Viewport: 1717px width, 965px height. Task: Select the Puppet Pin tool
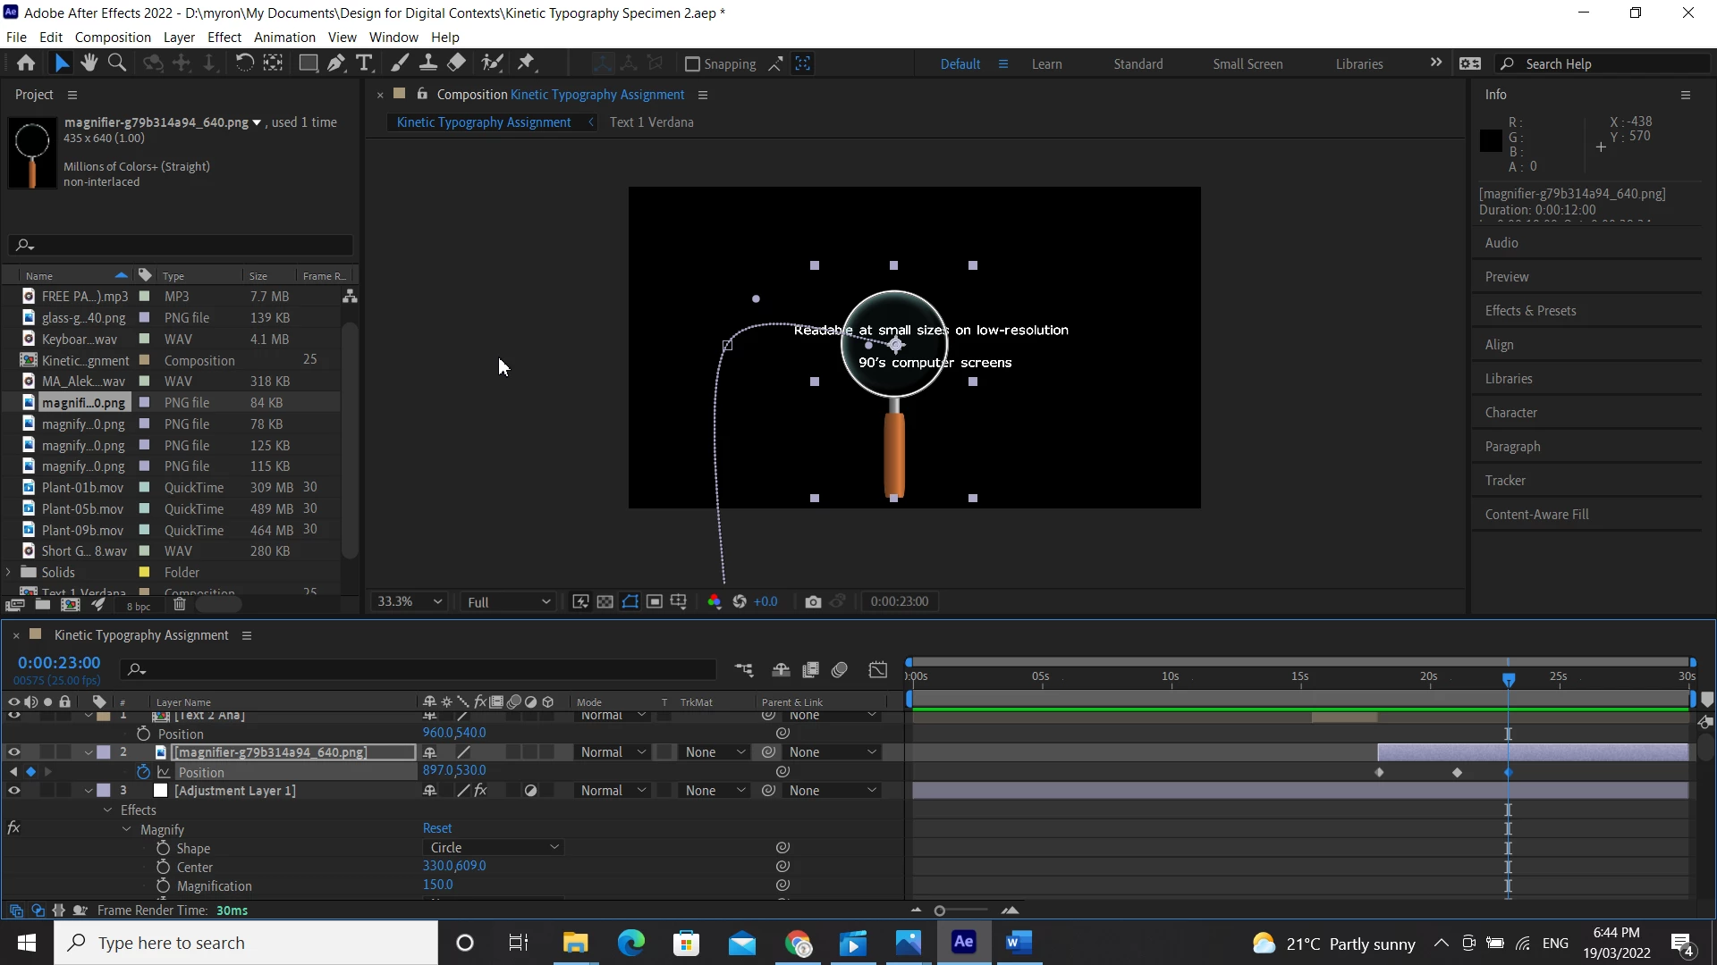[x=526, y=63]
